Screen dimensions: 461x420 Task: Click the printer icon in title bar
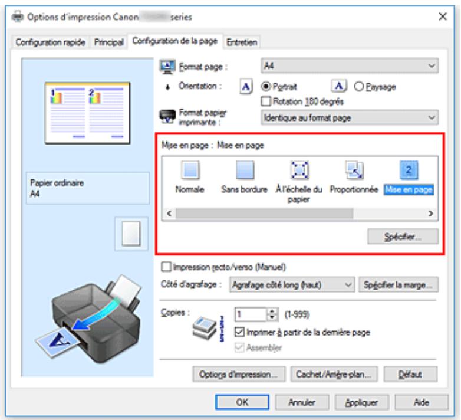point(18,17)
